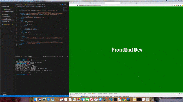Screen dimensions: 183x102
Task: Open DevTools settings gear
Action: (x=180, y=93)
